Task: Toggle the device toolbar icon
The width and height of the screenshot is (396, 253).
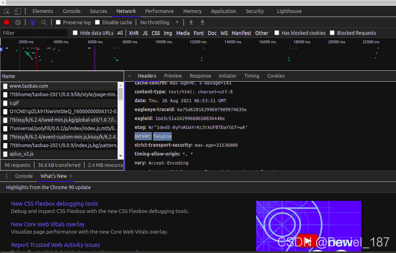Action: (x=17, y=11)
